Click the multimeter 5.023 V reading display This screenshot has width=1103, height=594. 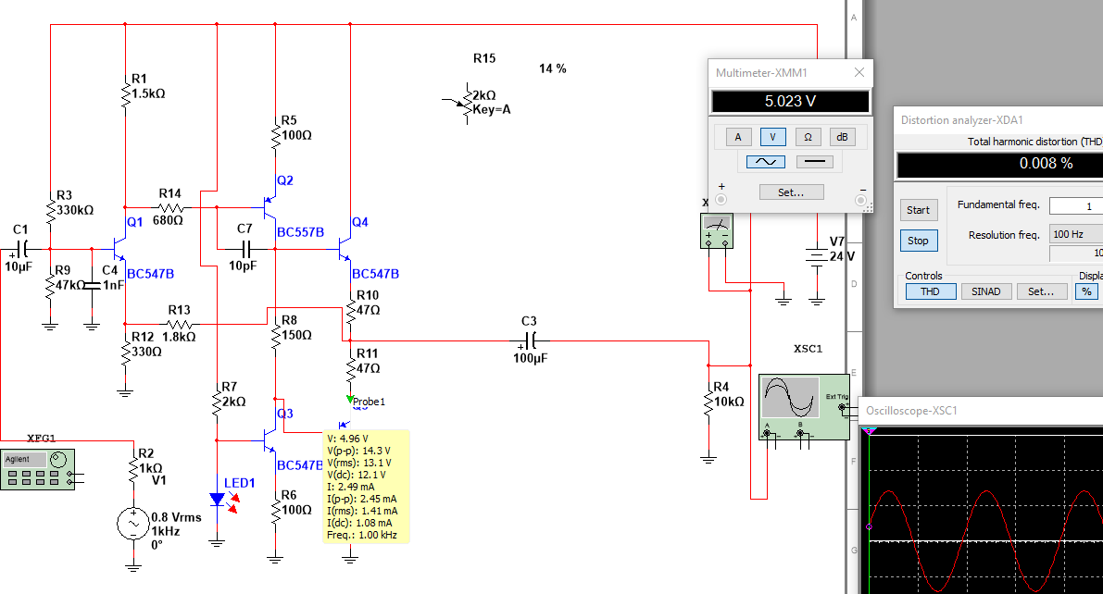pos(791,101)
